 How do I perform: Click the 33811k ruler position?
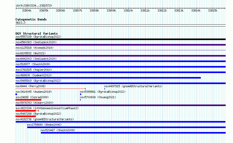[145, 10]
